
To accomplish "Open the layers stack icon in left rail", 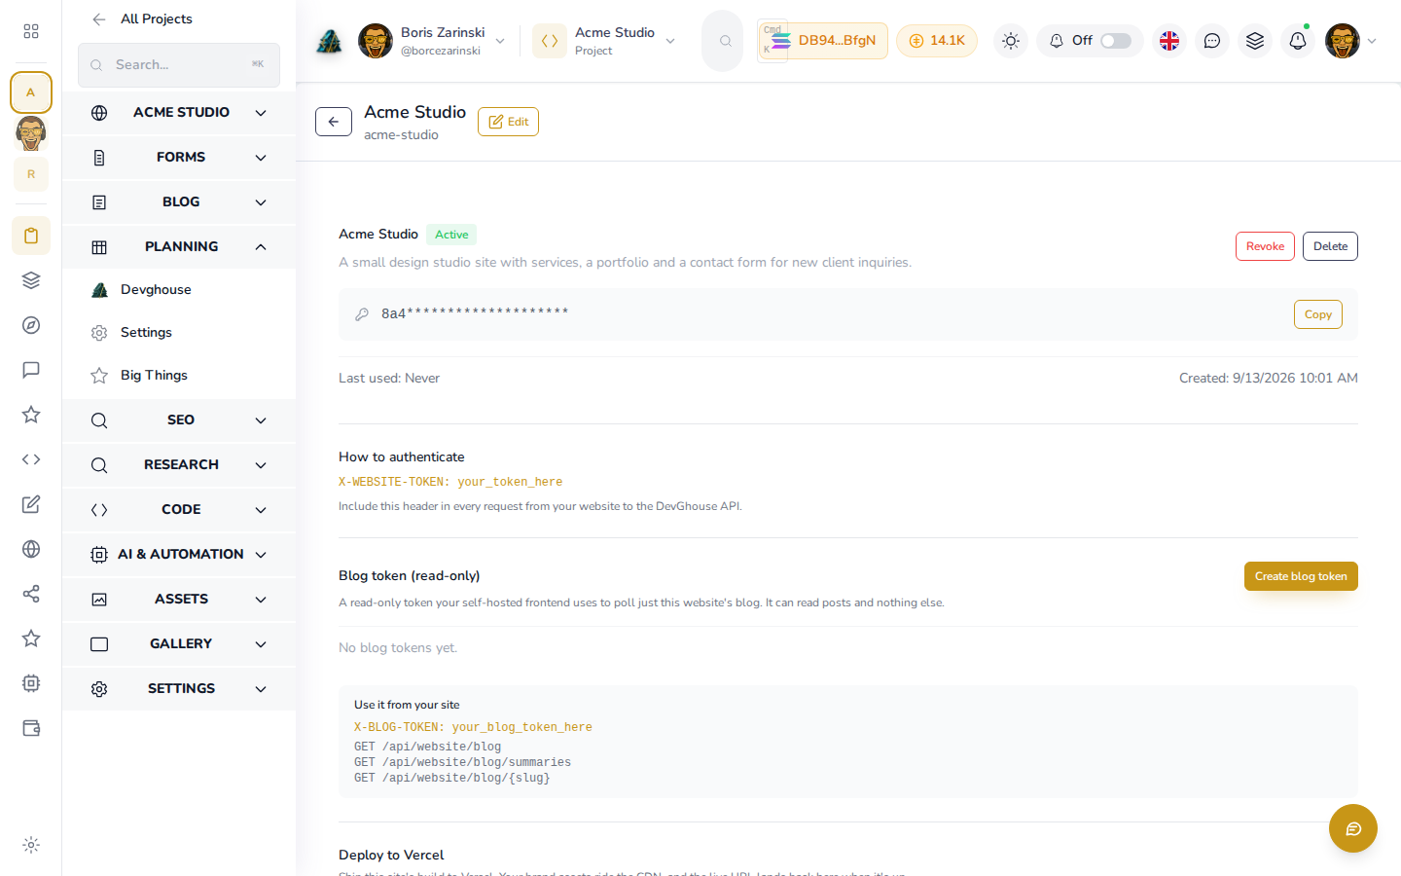I will [31, 280].
